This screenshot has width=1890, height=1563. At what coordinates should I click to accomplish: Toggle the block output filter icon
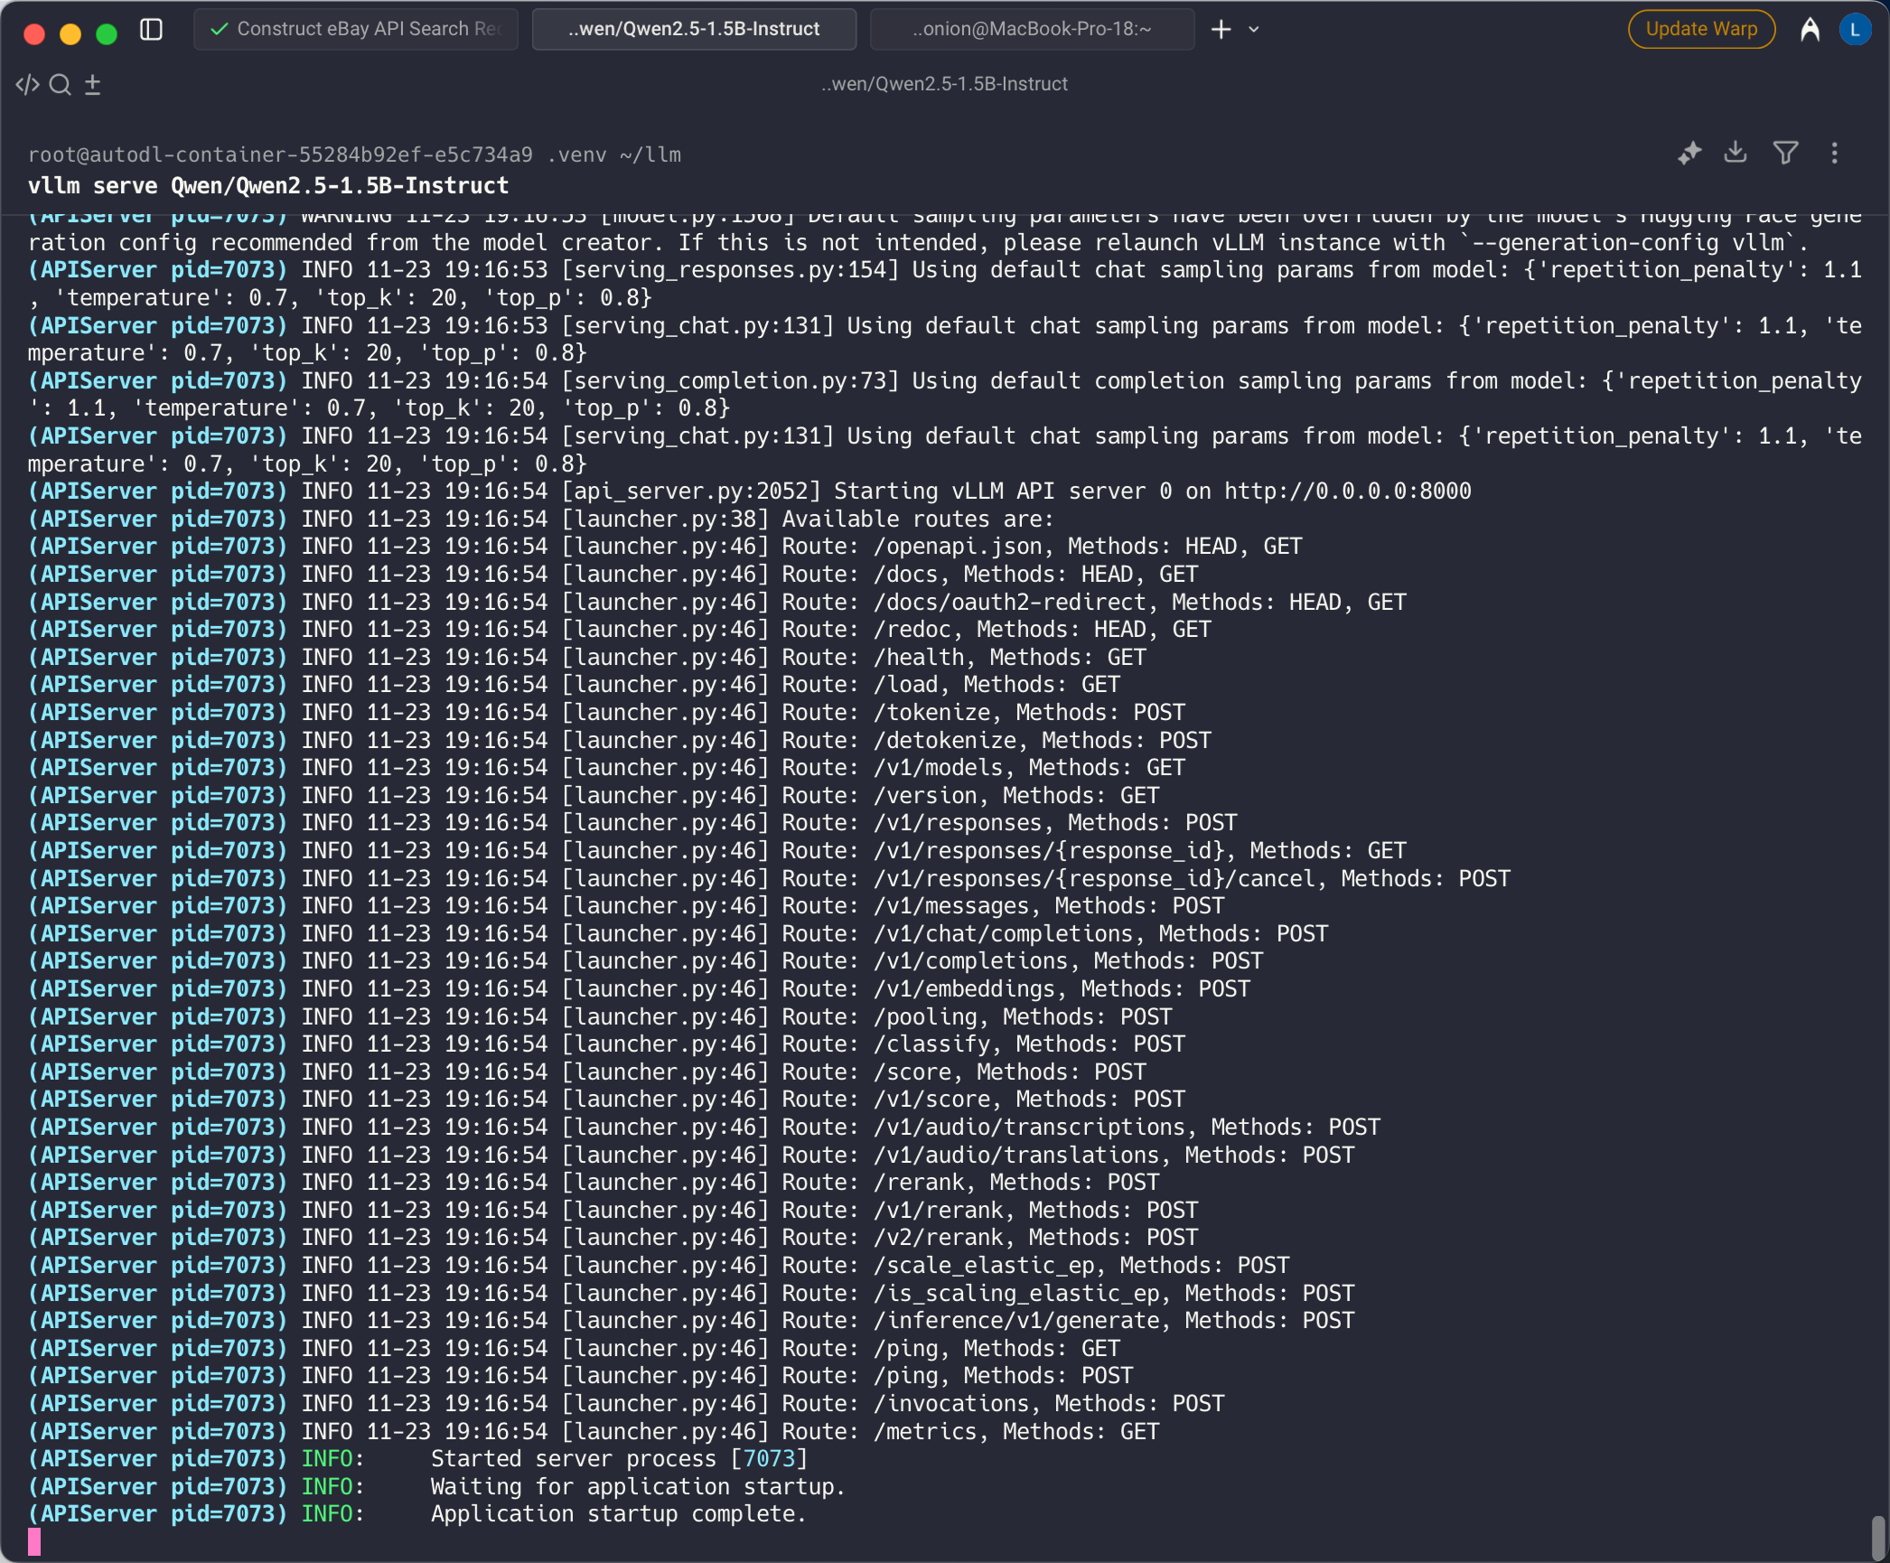[1784, 153]
